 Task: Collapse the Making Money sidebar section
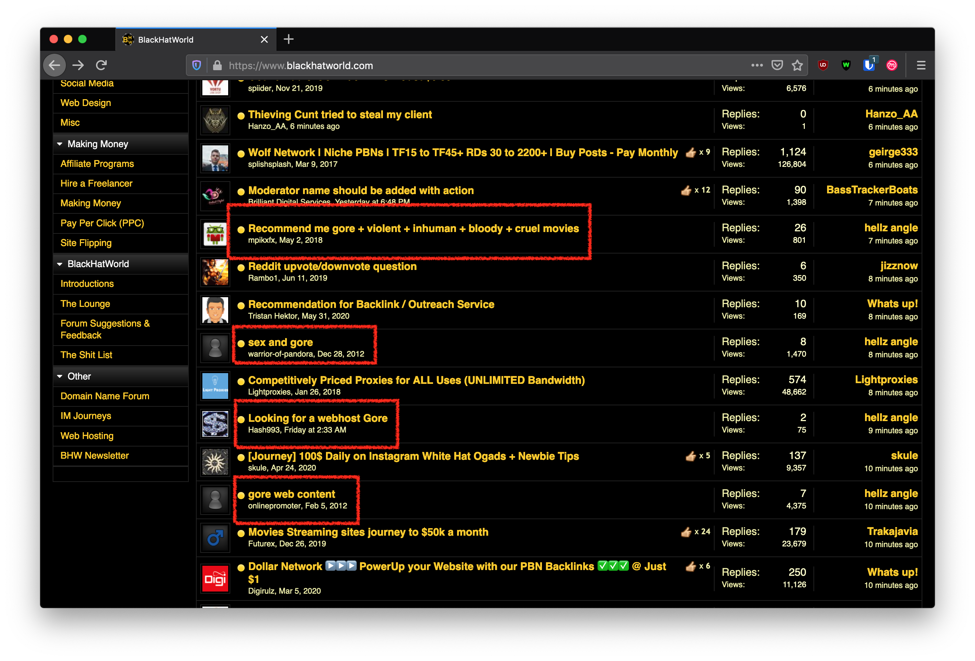pos(59,144)
